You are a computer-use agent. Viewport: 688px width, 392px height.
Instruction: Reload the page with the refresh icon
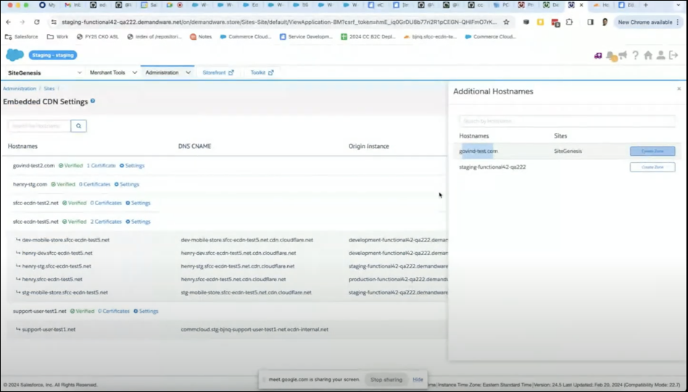tap(37, 22)
